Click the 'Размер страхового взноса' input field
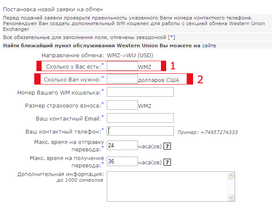Image resolution: width=272 pixels, height=209 pixels. pyautogui.click(x=122, y=105)
